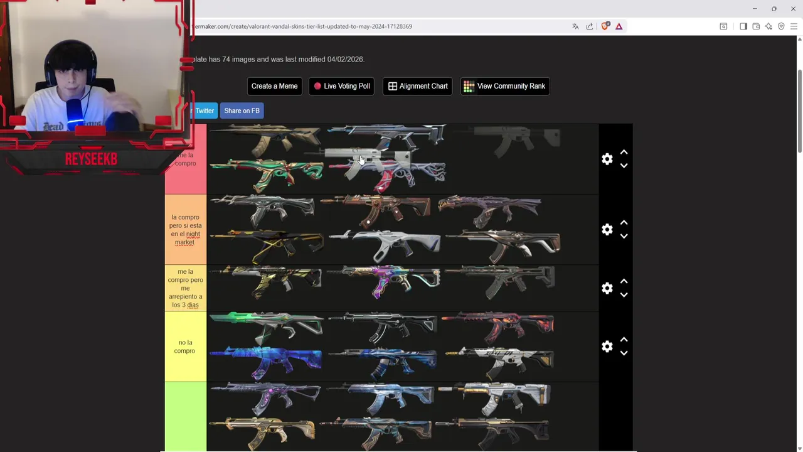Click the translate page icon in address bar
Screen dimensions: 803x452
pos(575,26)
